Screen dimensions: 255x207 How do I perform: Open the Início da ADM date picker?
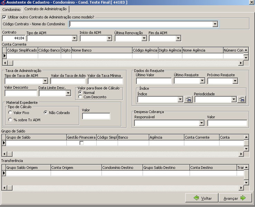coord(109,38)
